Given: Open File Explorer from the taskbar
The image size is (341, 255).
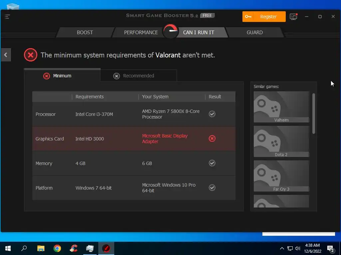Looking at the screenshot, I should (41, 248).
